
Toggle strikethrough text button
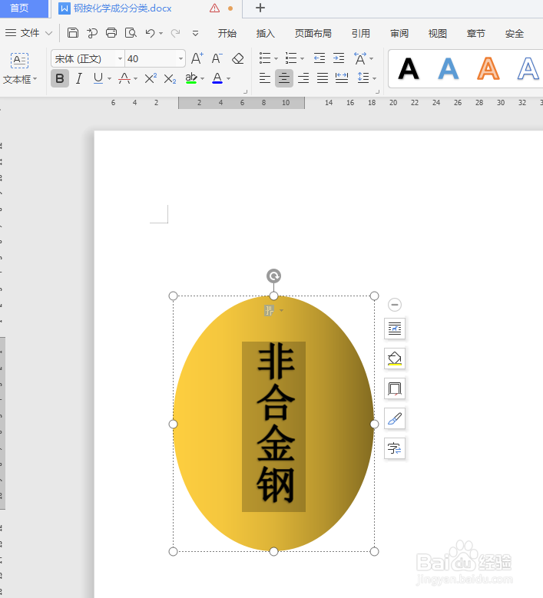point(124,78)
